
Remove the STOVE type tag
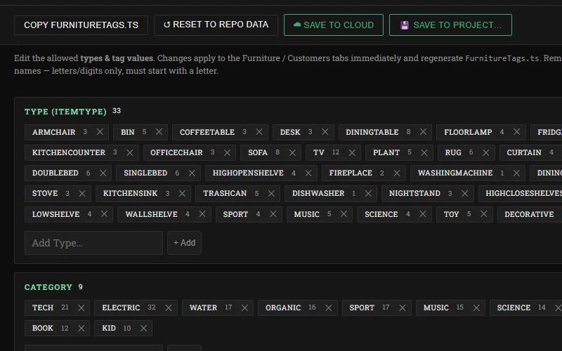coord(82,194)
